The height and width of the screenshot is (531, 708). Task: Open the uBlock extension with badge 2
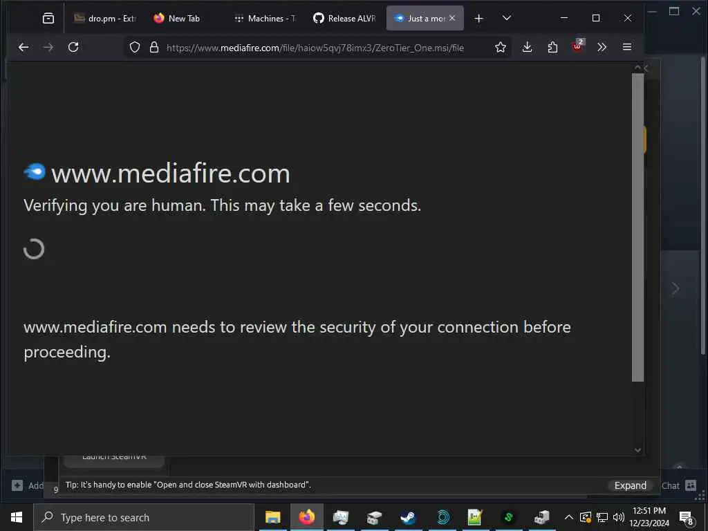[x=577, y=46]
